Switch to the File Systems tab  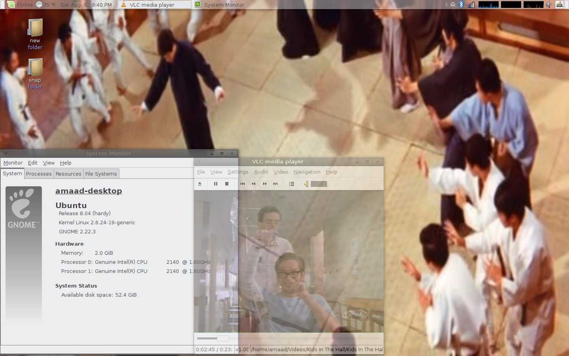(x=101, y=174)
